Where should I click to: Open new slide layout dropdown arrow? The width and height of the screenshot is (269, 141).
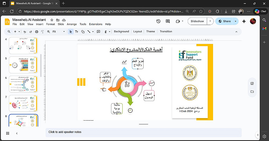click(x=19, y=31)
